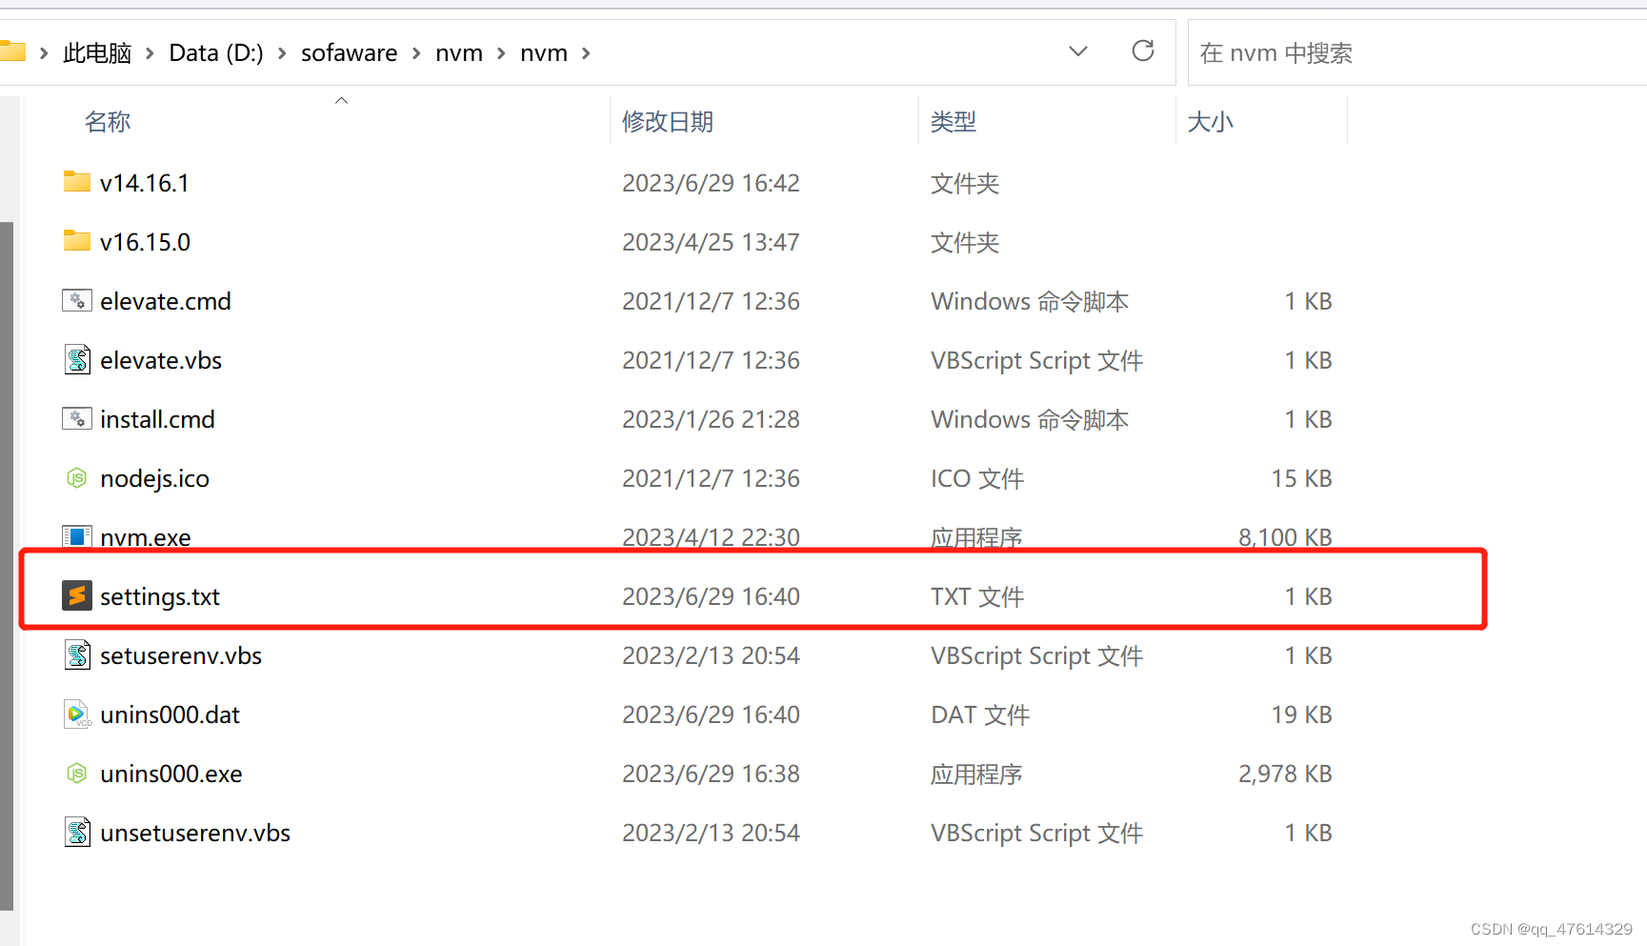Click the 15 KB size value

click(x=1301, y=478)
